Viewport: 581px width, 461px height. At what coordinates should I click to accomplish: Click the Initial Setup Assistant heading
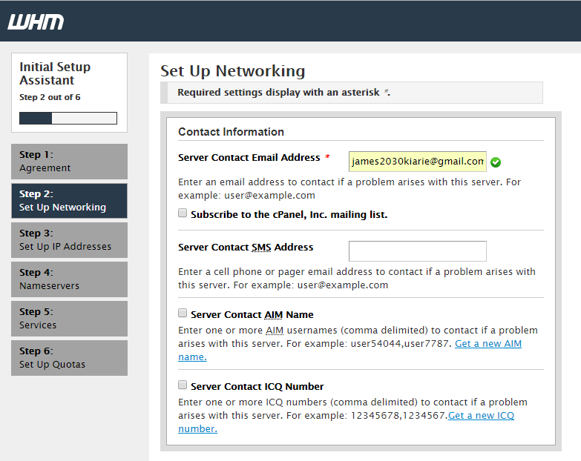tap(55, 73)
